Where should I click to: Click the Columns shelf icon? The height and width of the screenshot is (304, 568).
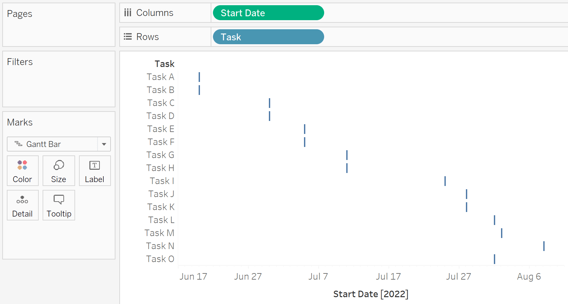pyautogui.click(x=128, y=12)
